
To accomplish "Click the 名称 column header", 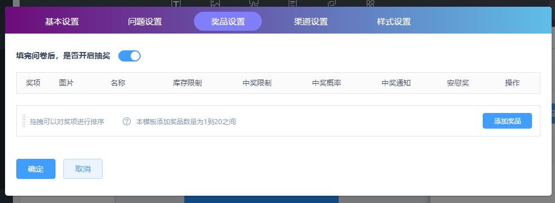I will tap(118, 83).
